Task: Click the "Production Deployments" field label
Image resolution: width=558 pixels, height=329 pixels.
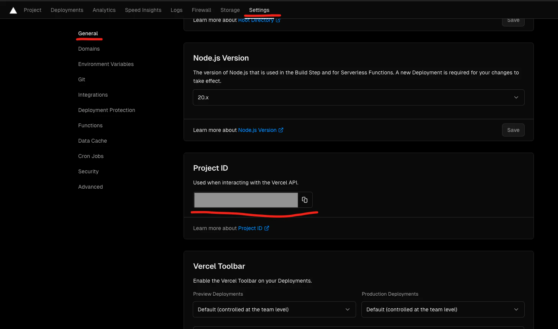Action: [390, 294]
